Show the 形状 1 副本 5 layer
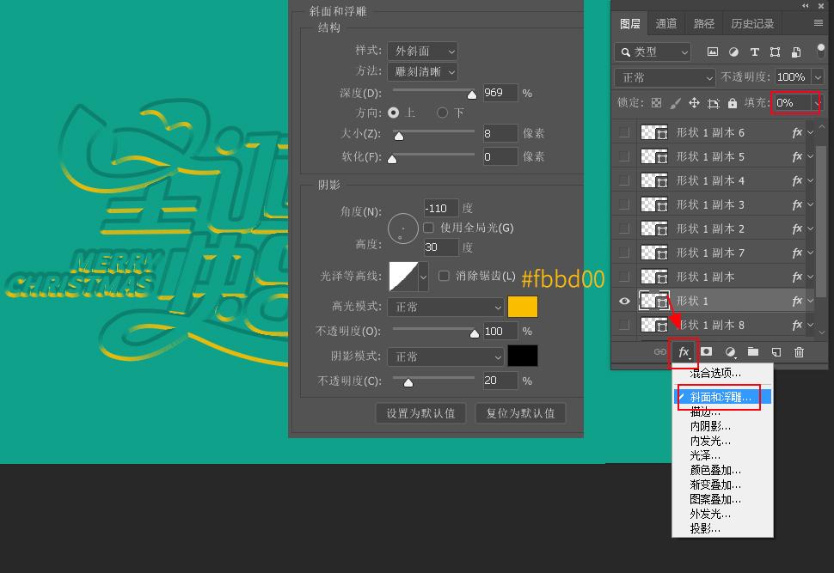Screen dimensions: 834x573 624,157
